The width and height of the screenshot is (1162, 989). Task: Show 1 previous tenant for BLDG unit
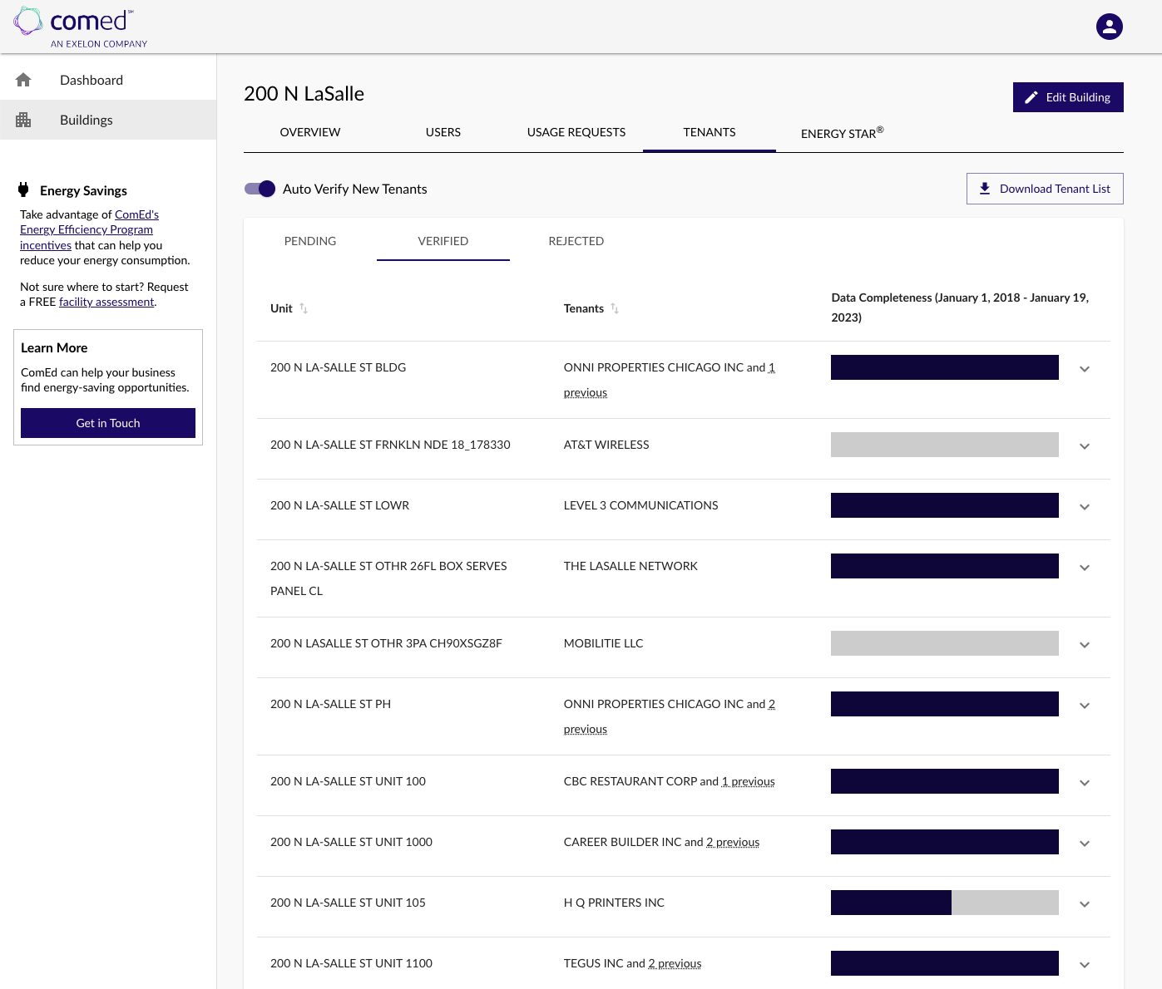point(586,392)
